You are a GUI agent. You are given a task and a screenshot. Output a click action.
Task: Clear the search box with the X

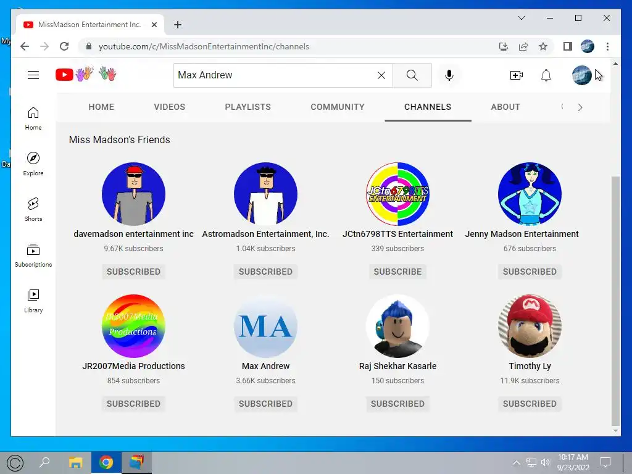click(381, 75)
